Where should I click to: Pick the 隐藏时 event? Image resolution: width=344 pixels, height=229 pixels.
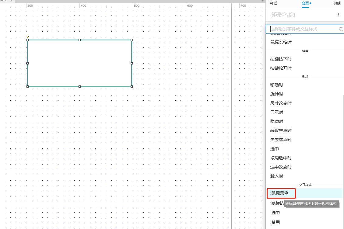277,121
